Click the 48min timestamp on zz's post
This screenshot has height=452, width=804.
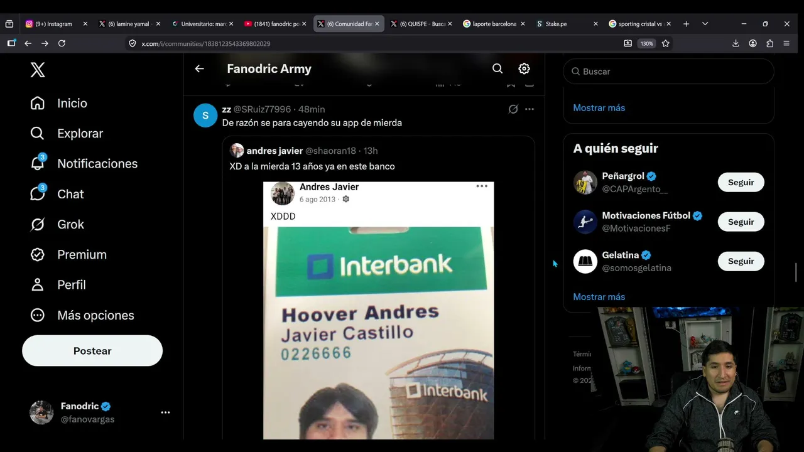tap(312, 109)
